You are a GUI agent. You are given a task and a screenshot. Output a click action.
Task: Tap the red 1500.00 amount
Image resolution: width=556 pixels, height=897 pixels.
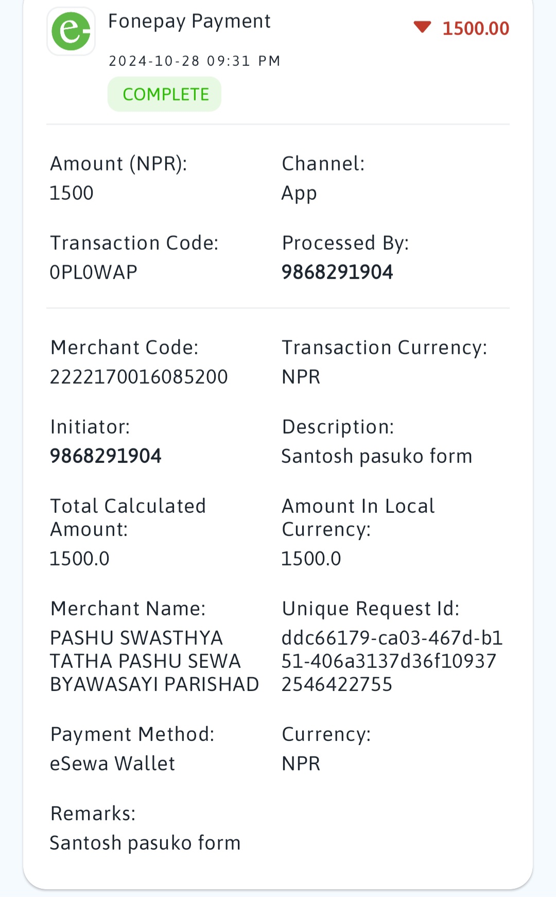click(x=476, y=28)
